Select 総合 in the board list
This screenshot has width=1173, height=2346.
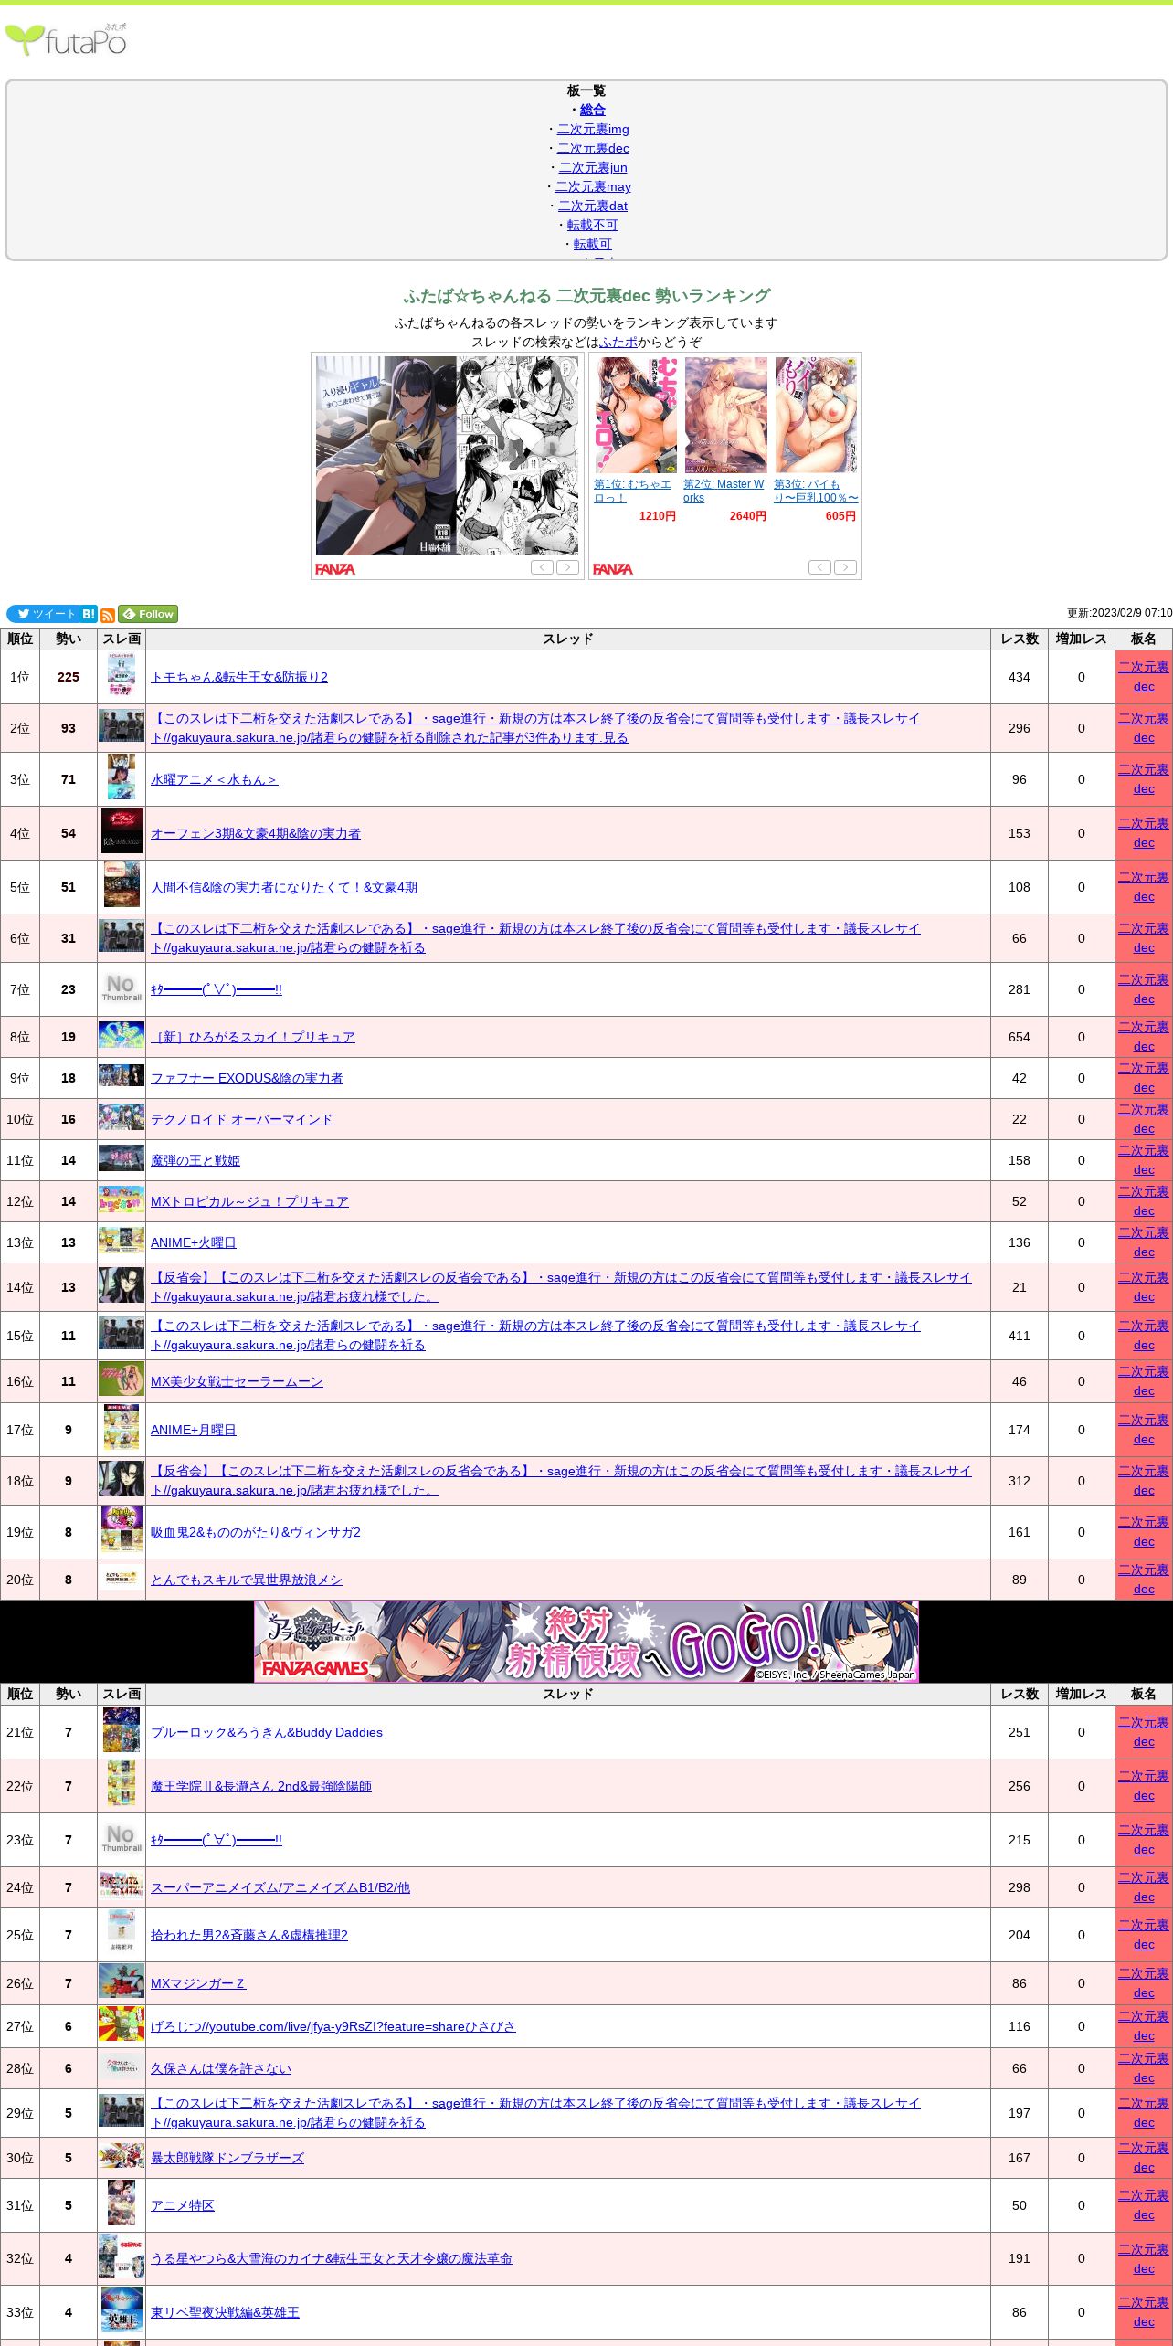[x=593, y=110]
